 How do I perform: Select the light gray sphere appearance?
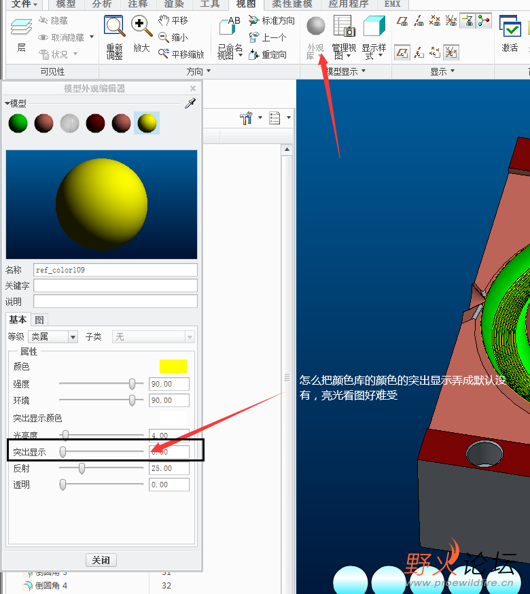tap(70, 123)
